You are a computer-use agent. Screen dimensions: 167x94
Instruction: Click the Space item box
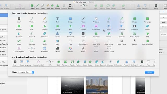pos(96,48)
